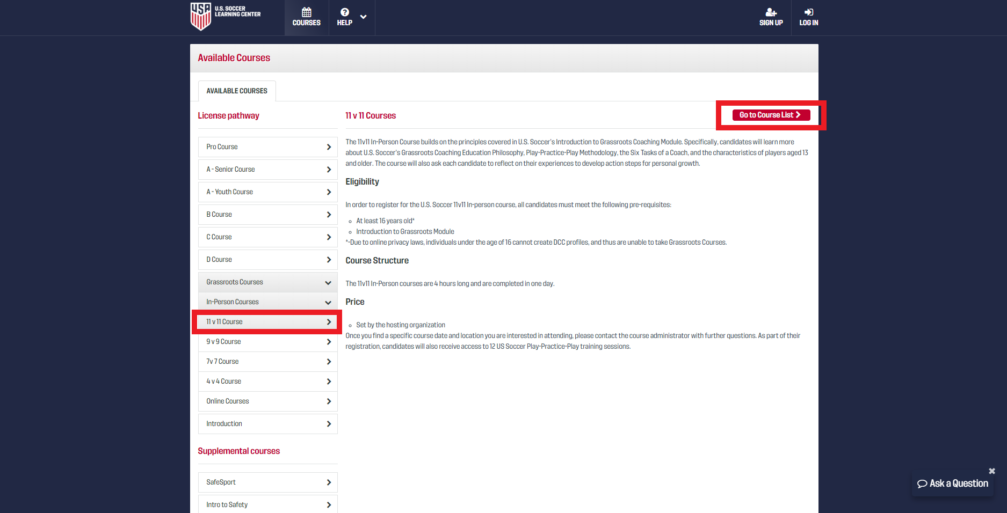The width and height of the screenshot is (1007, 513).
Task: Select the 7v 7 Course item
Action: pos(268,362)
